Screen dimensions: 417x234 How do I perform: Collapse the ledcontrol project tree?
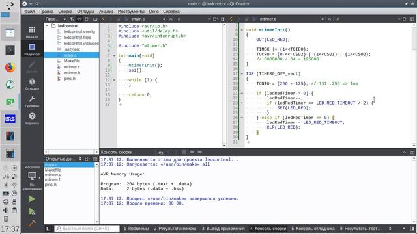(47, 26)
